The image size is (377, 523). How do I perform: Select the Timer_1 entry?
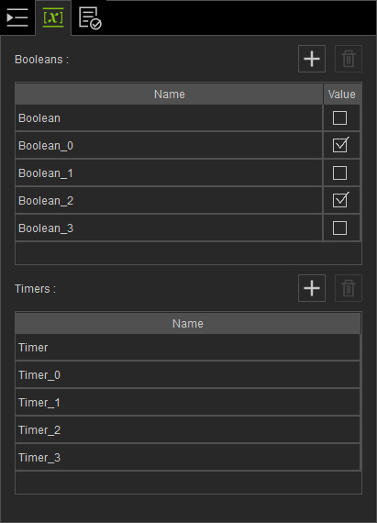(x=188, y=403)
